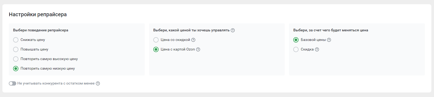Open help icon beside 'Не учитывать конкурента' toggle
Image resolution: width=434 pixels, height=97 pixels.
[x=98, y=83]
